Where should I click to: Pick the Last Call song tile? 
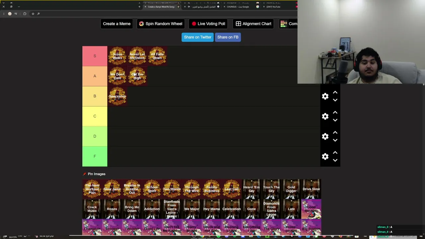tap(231, 189)
